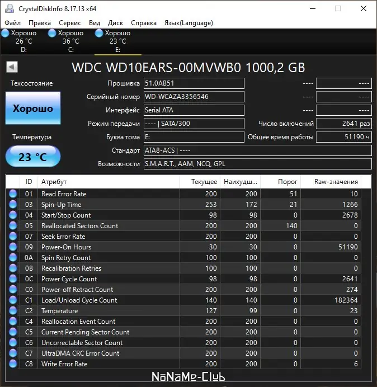Screen dimensions: 377x387
Task: Click the 23 °C temperature button
Action: point(33,157)
